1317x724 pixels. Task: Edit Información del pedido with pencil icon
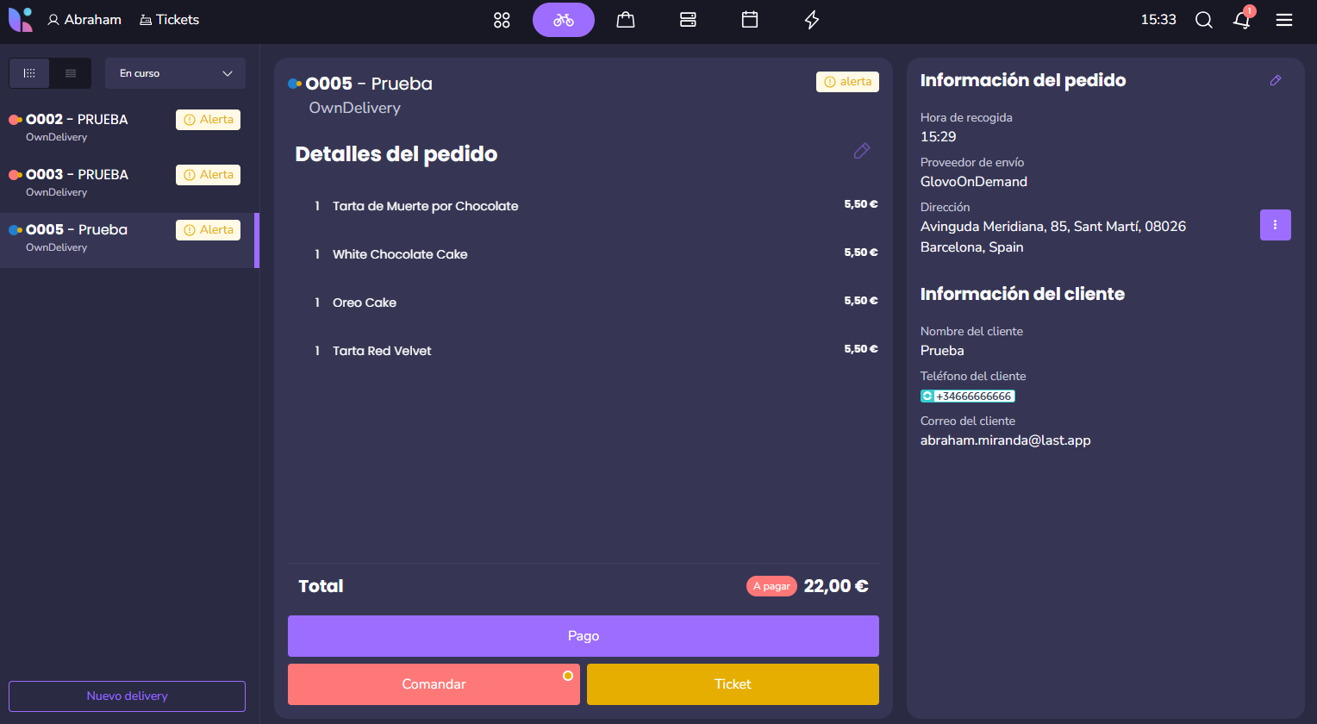[x=1276, y=80]
